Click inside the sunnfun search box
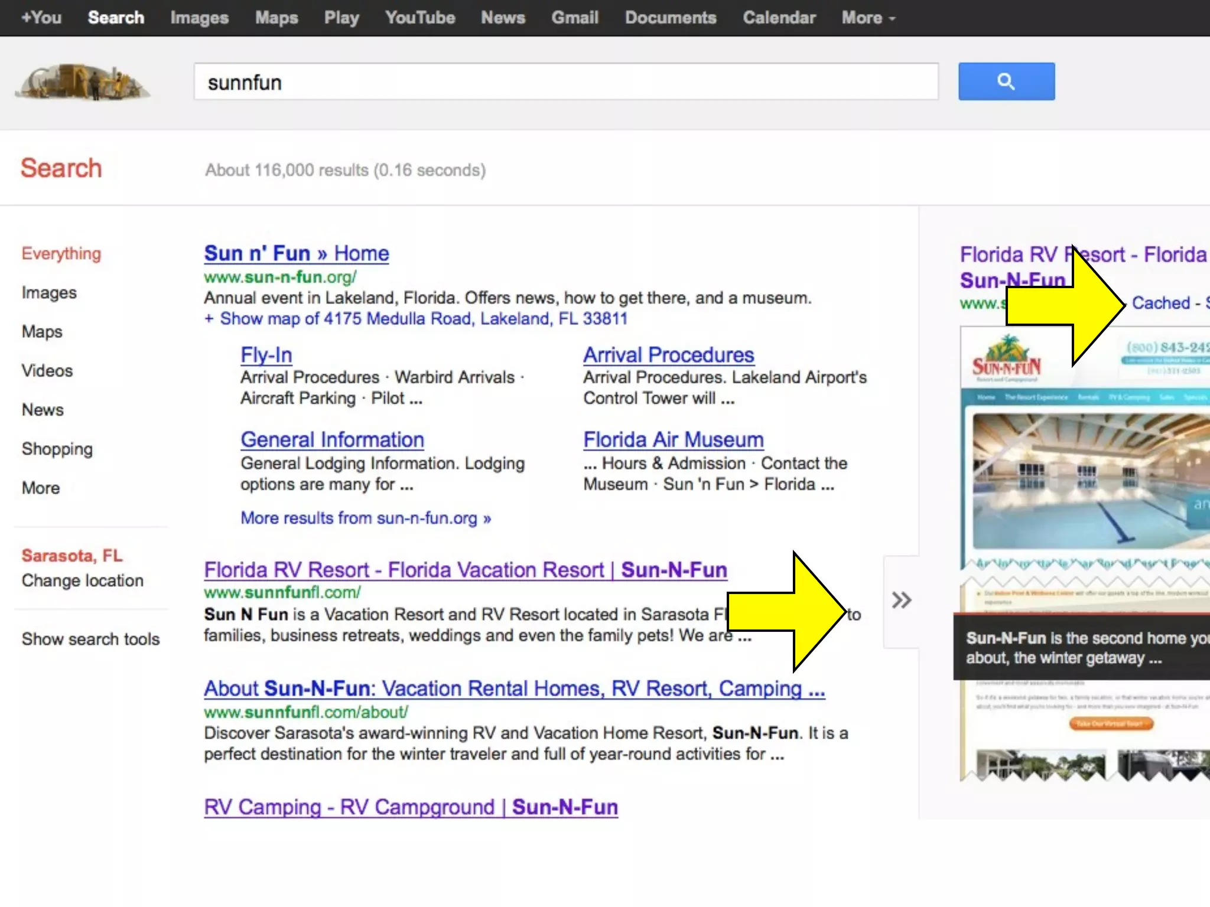Image resolution: width=1210 pixels, height=907 pixels. (565, 82)
